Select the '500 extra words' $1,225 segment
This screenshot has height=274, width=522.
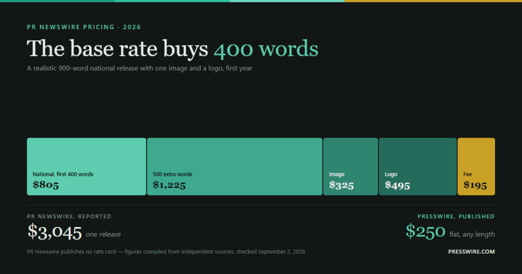pyautogui.click(x=234, y=167)
